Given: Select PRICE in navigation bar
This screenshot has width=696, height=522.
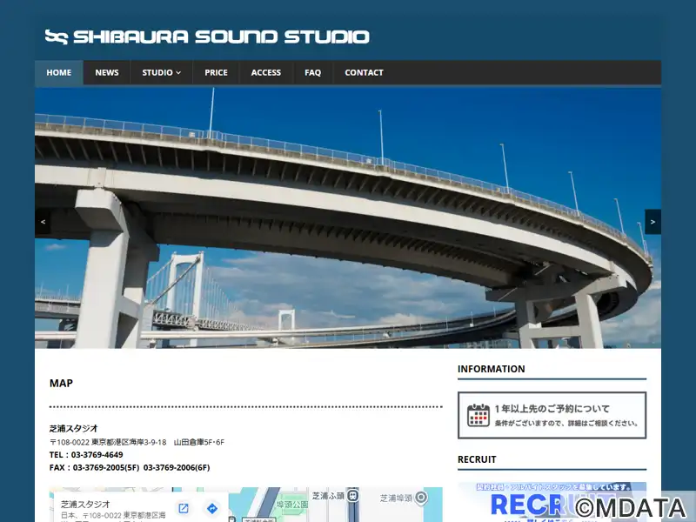Looking at the screenshot, I should (x=216, y=72).
